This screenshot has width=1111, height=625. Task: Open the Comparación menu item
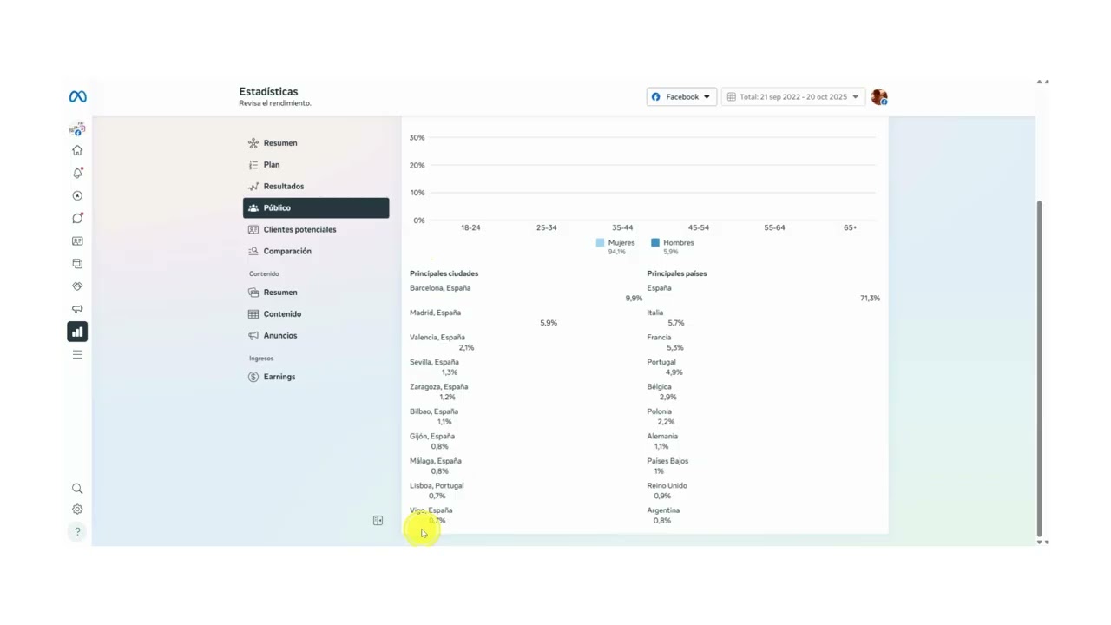pos(316,252)
